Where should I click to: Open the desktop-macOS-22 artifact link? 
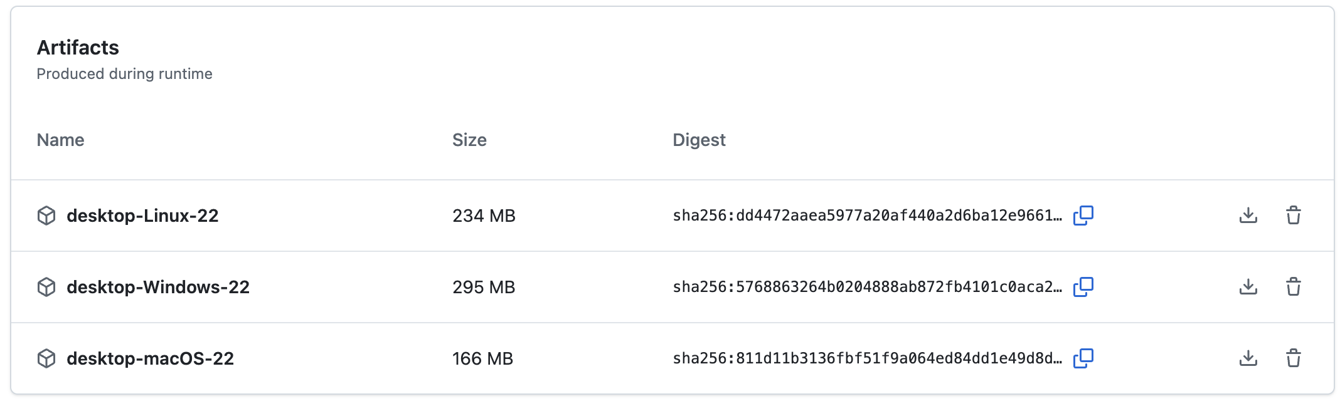(150, 358)
